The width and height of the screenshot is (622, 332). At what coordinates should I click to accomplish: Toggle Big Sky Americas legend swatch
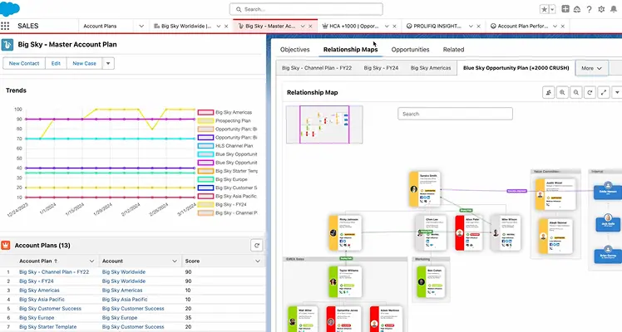(205, 112)
